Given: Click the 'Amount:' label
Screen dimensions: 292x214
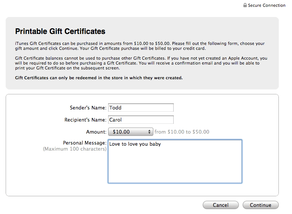Looking at the screenshot, I should pyautogui.click(x=96, y=132).
